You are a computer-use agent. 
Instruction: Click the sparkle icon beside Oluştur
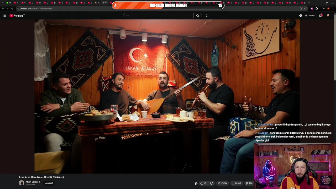(301, 15)
